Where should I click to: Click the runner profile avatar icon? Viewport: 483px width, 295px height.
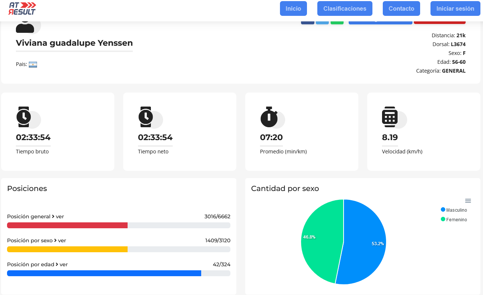(25, 27)
